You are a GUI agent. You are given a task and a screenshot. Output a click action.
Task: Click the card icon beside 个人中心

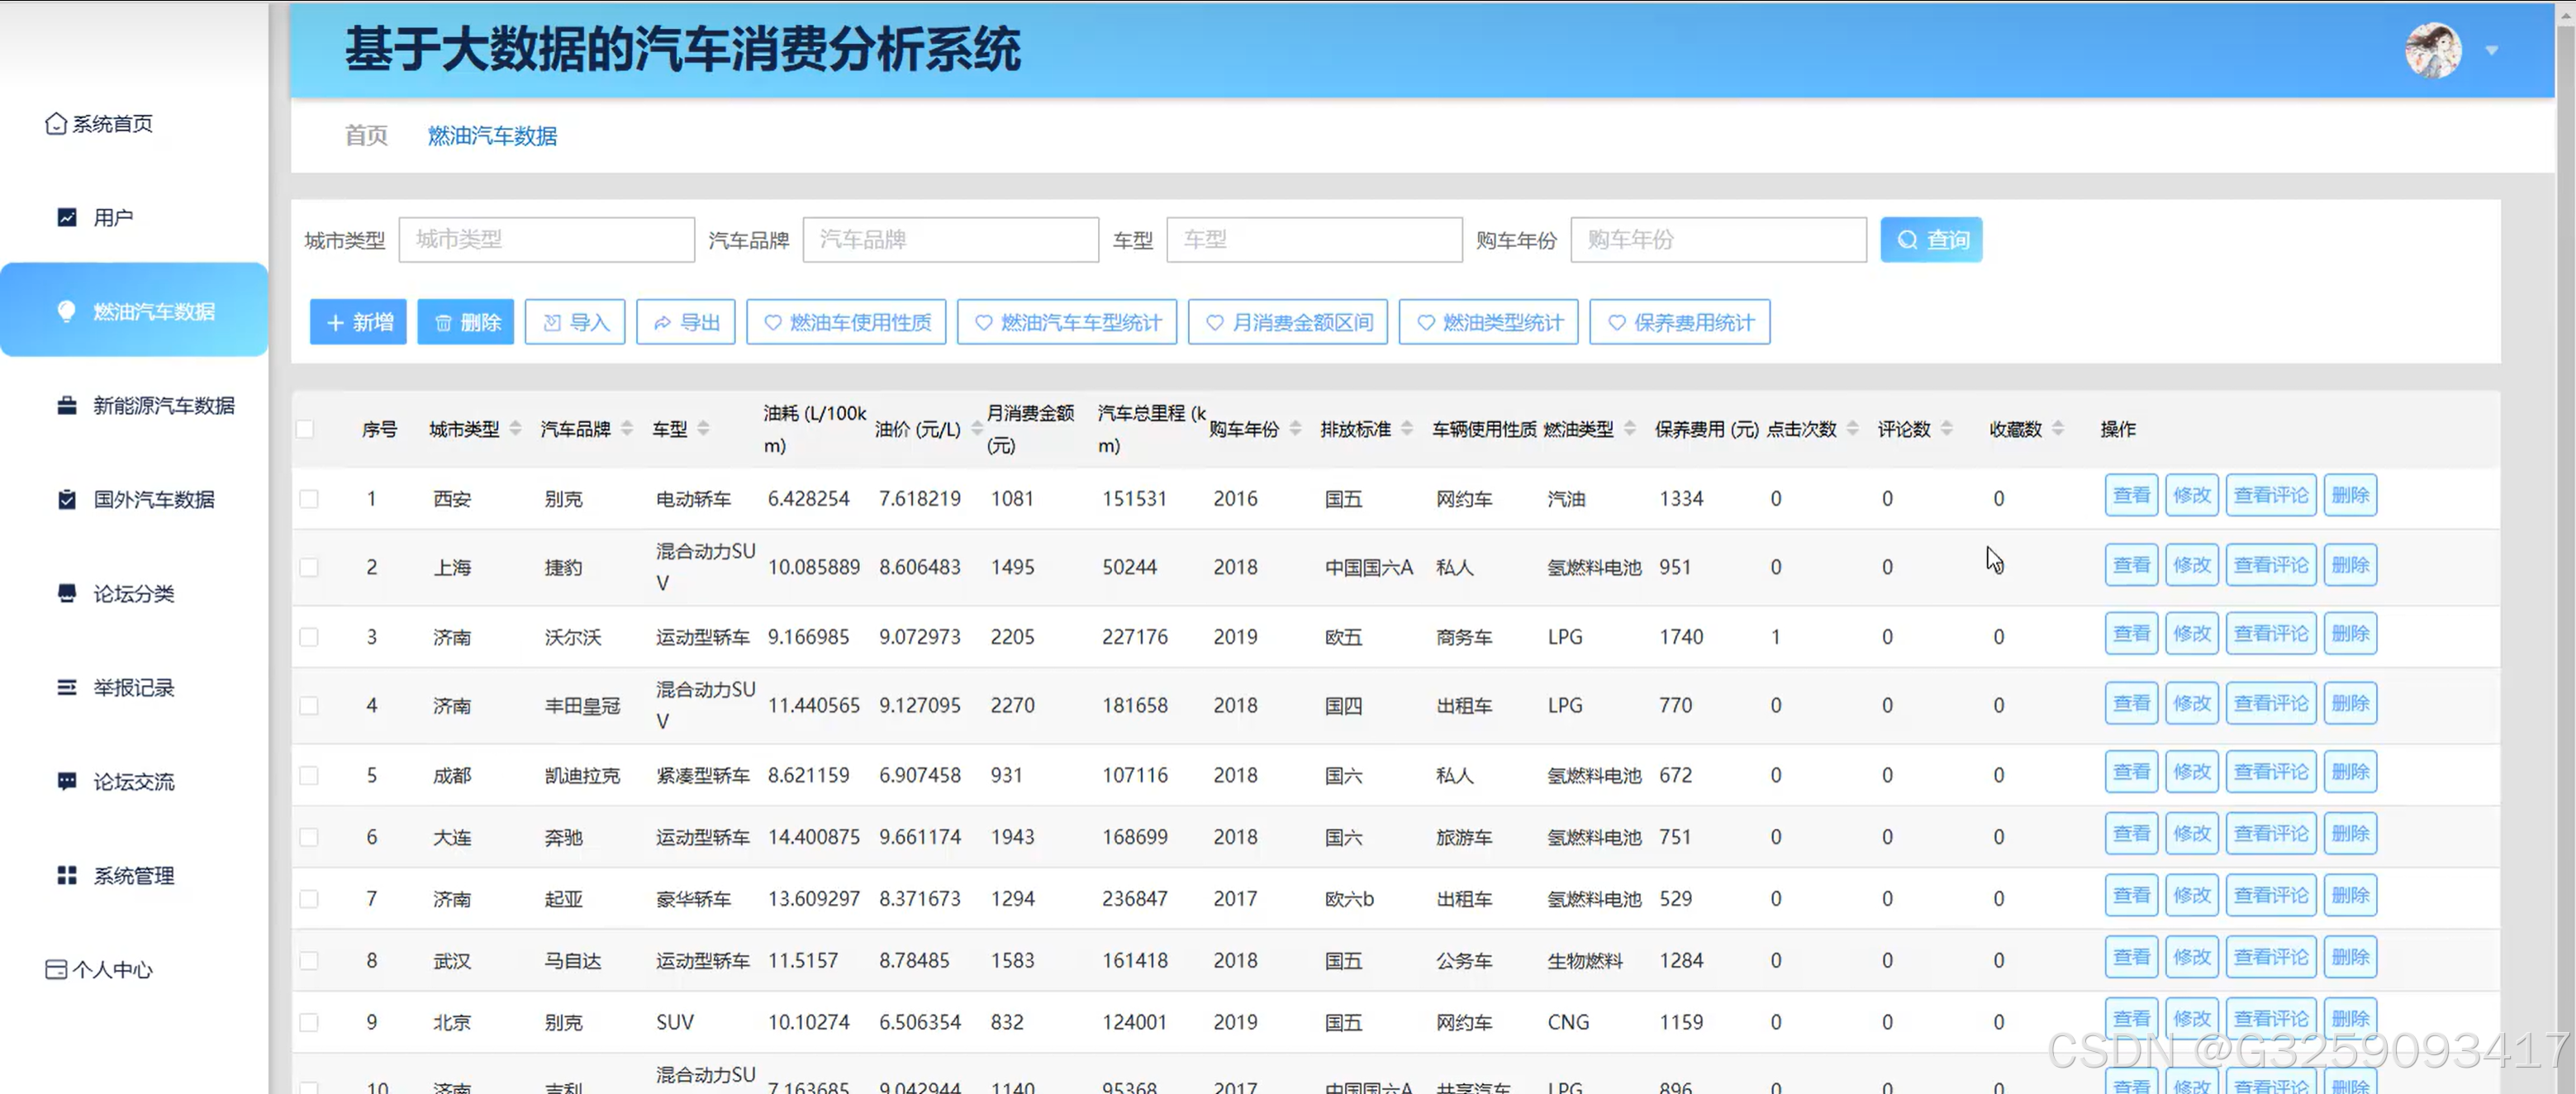click(56, 969)
